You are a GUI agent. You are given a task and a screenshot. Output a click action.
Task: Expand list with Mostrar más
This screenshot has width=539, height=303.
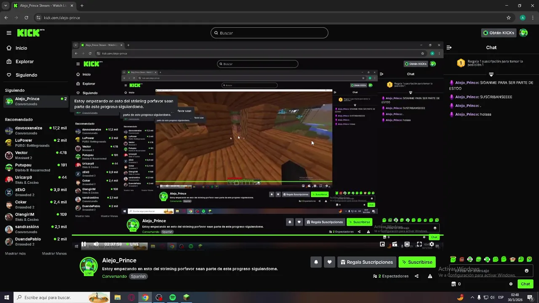click(x=15, y=254)
